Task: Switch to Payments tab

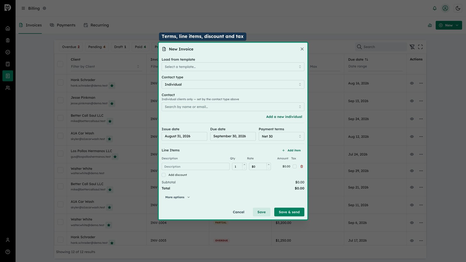Action: click(x=63, y=25)
